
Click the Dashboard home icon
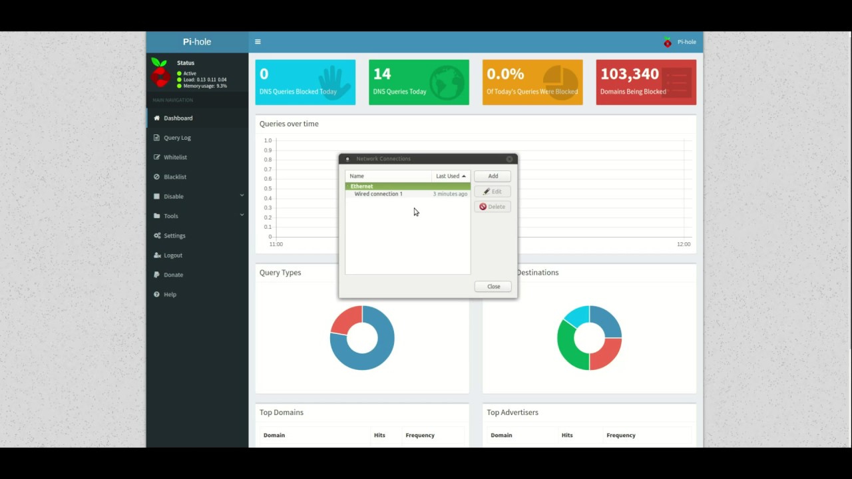157,118
